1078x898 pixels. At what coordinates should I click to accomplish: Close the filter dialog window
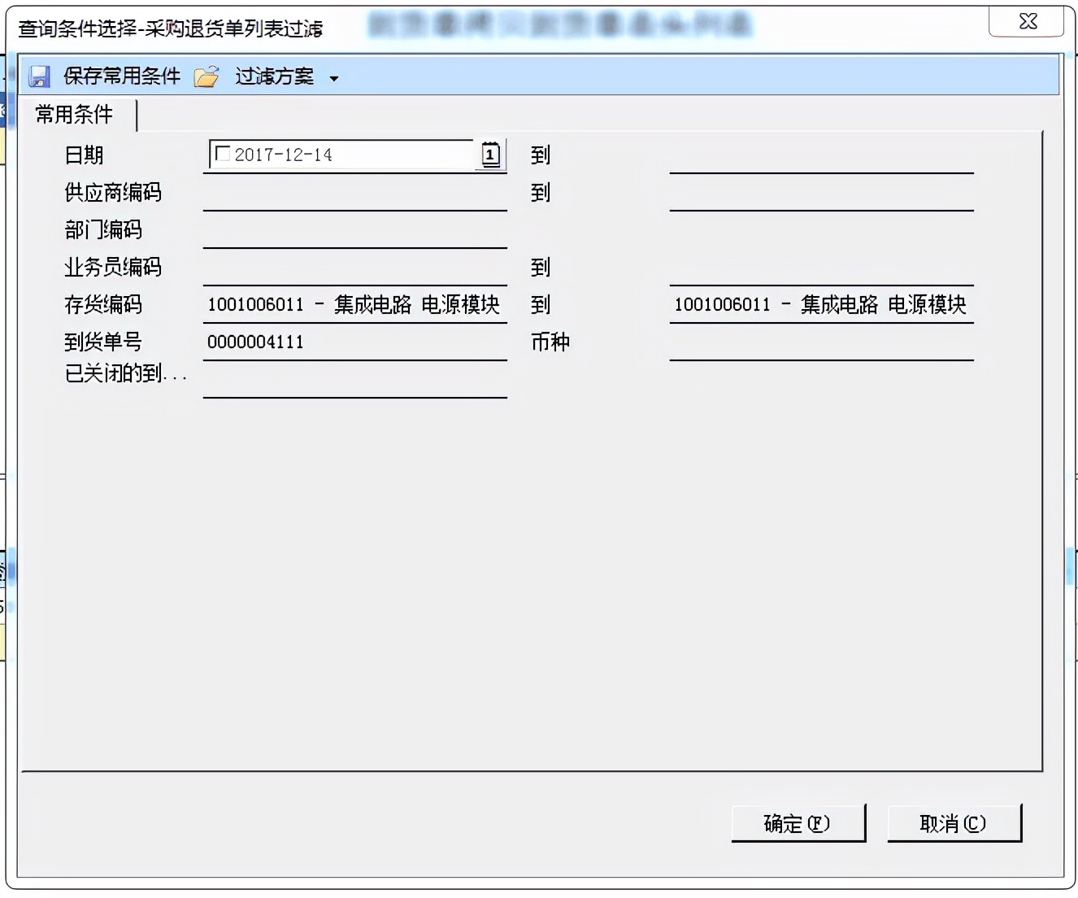pyautogui.click(x=1027, y=21)
